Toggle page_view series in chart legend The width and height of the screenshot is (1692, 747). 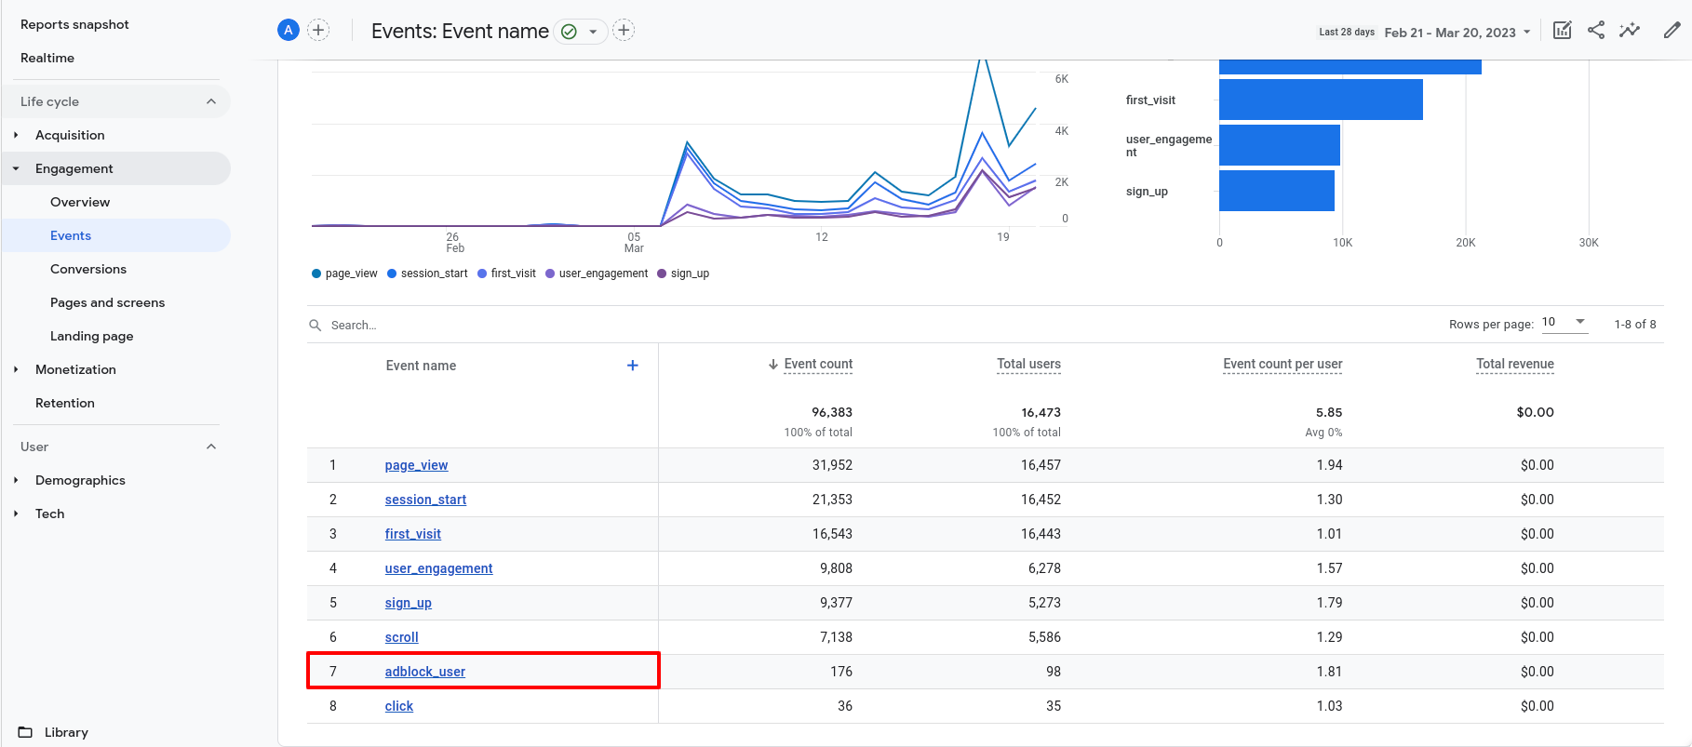[344, 273]
